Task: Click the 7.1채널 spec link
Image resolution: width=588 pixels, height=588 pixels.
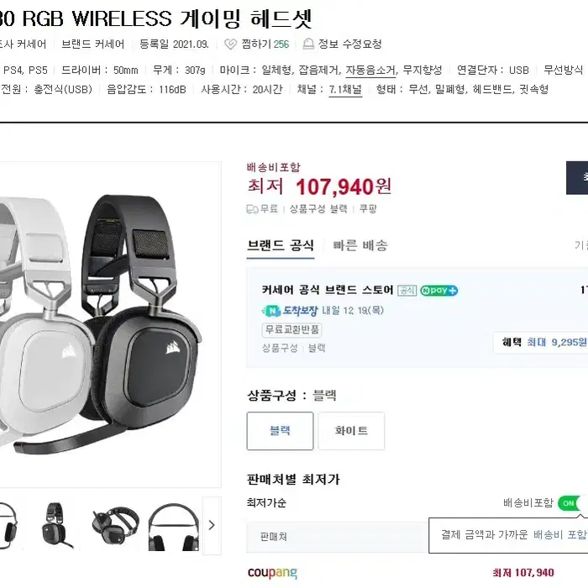Action: [x=345, y=90]
